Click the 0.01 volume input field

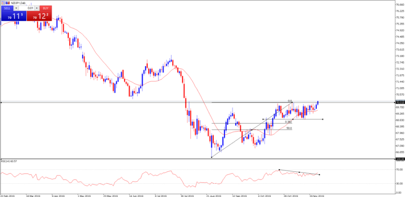(26, 8)
